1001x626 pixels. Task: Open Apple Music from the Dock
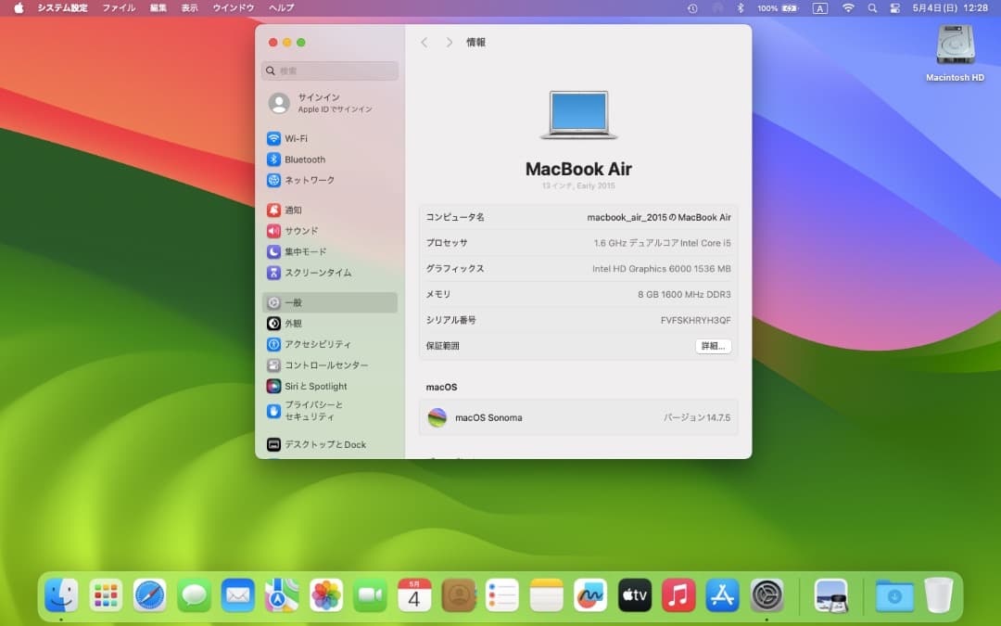point(679,595)
